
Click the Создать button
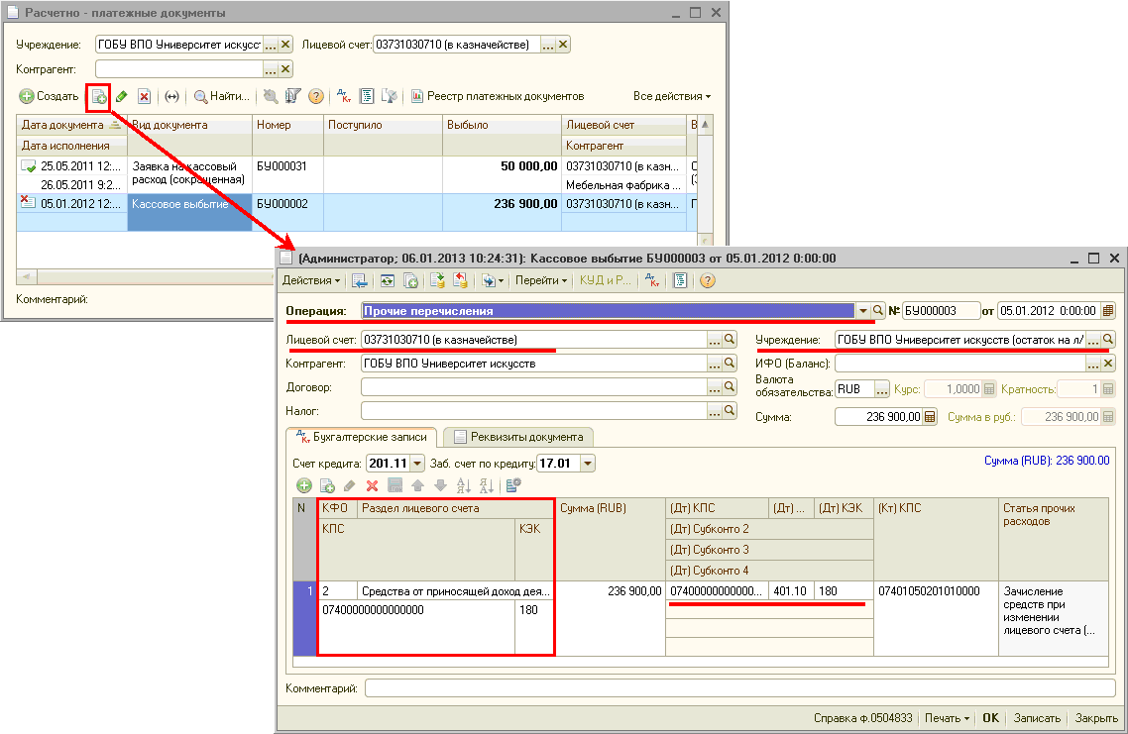[49, 96]
